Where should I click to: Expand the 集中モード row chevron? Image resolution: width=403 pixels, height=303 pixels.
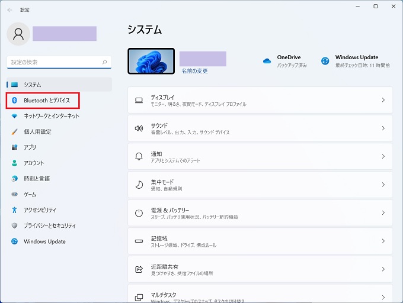click(383, 185)
